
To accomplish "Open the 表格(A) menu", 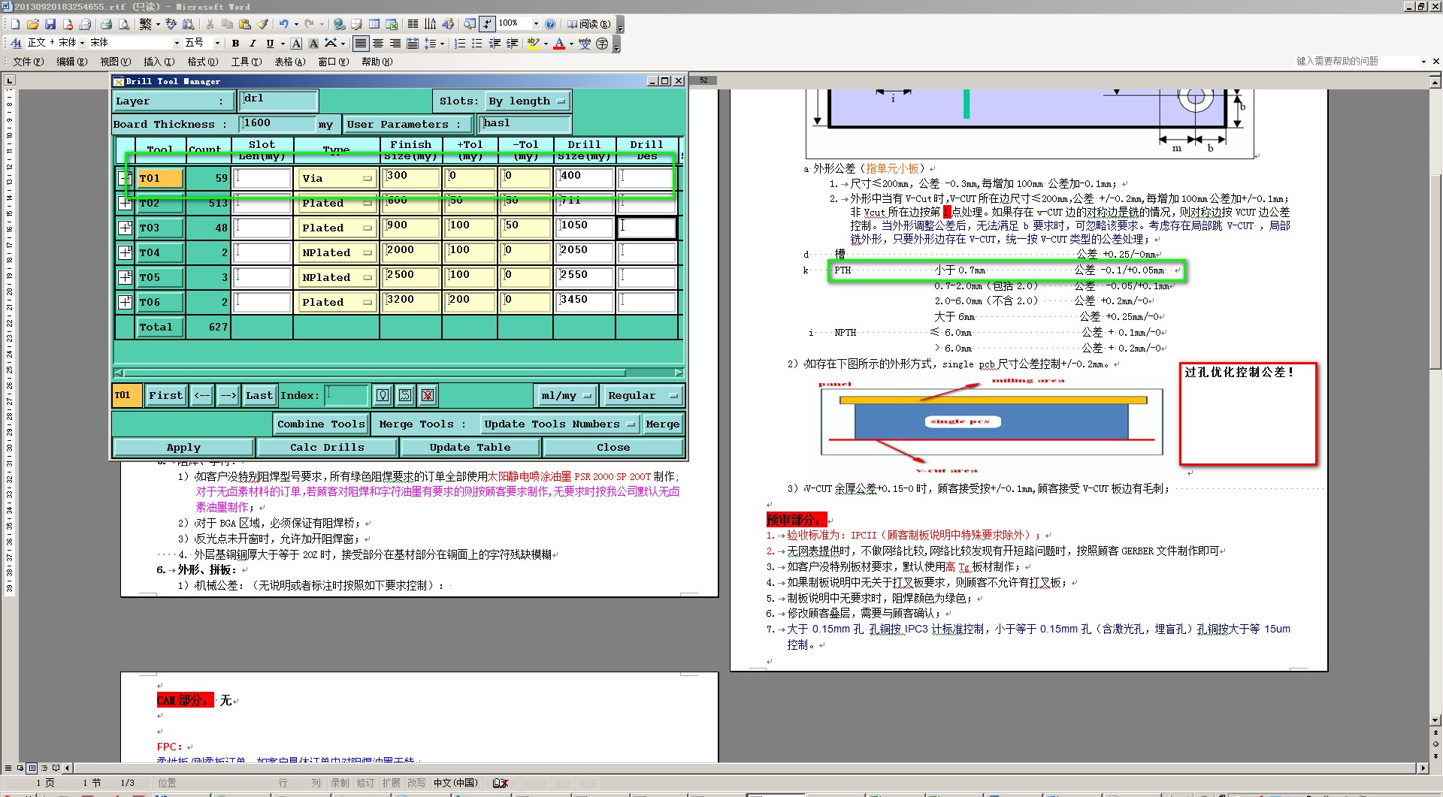I will (289, 62).
